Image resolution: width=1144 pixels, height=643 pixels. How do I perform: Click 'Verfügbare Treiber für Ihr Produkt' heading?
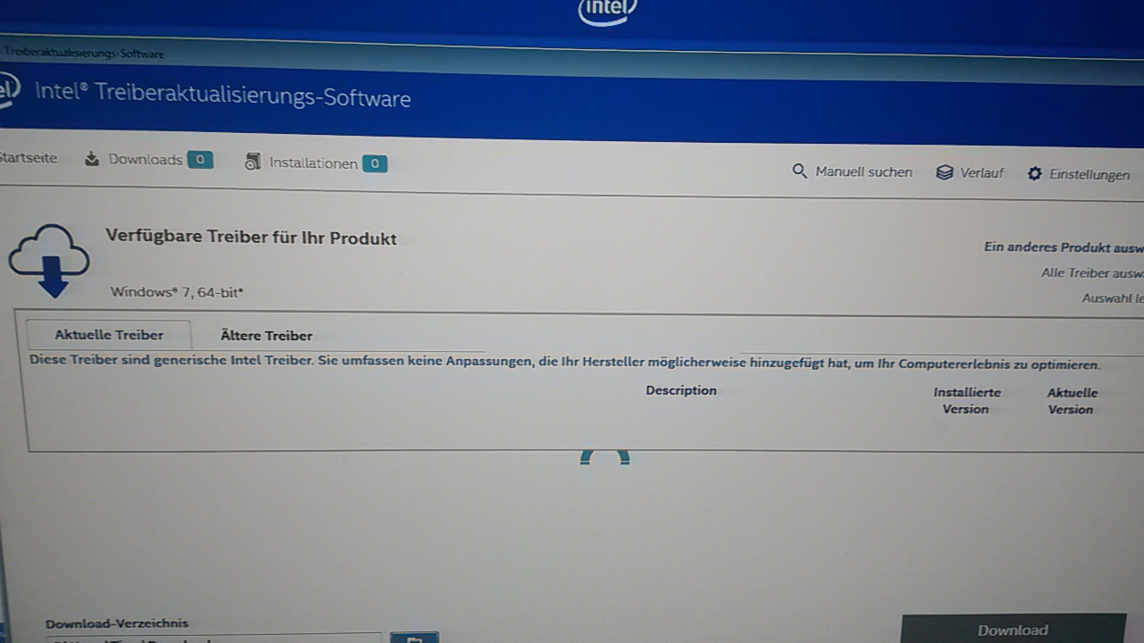point(251,238)
